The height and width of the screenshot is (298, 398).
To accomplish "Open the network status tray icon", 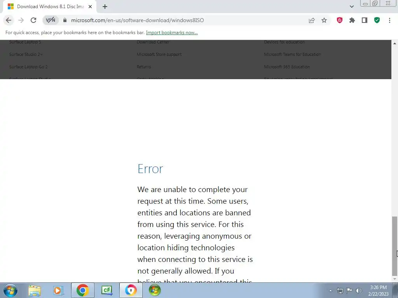I will point(340,291).
